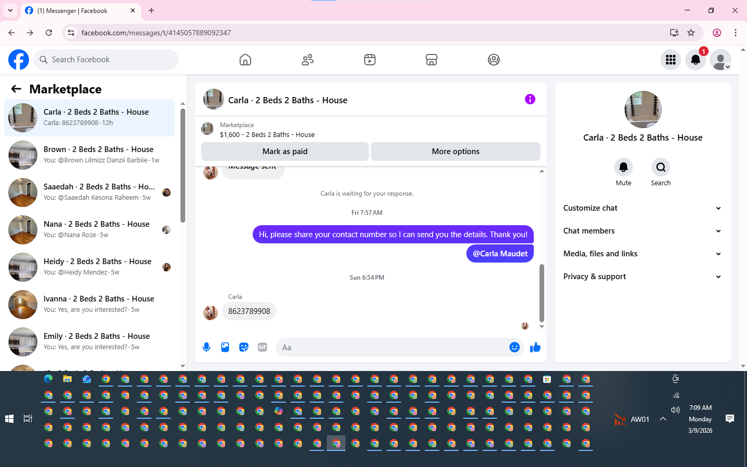This screenshot has width=747, height=467.
Task: Open the Groups icon in top navigation
Action: coord(494,60)
